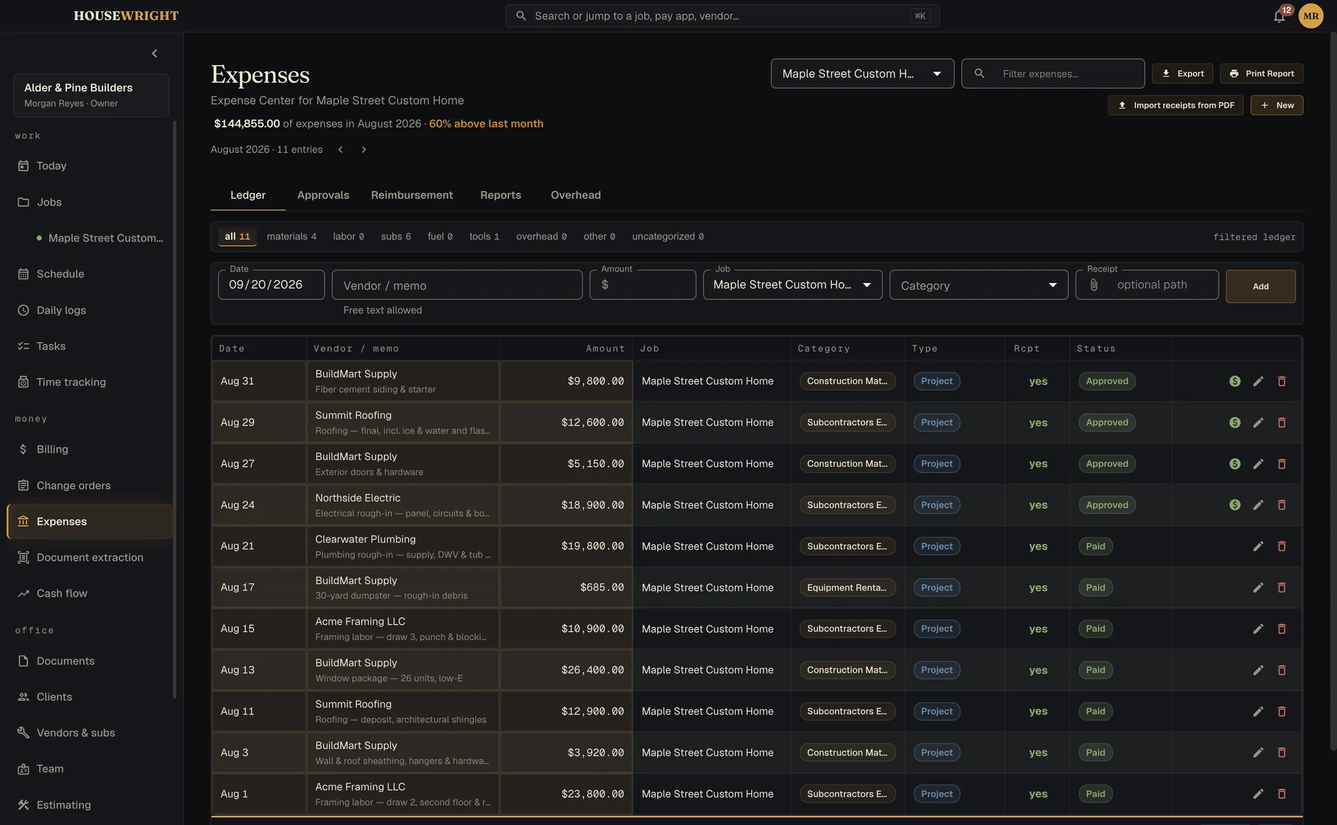
Task: Focus the Filter expenses field
Action: point(1053,74)
